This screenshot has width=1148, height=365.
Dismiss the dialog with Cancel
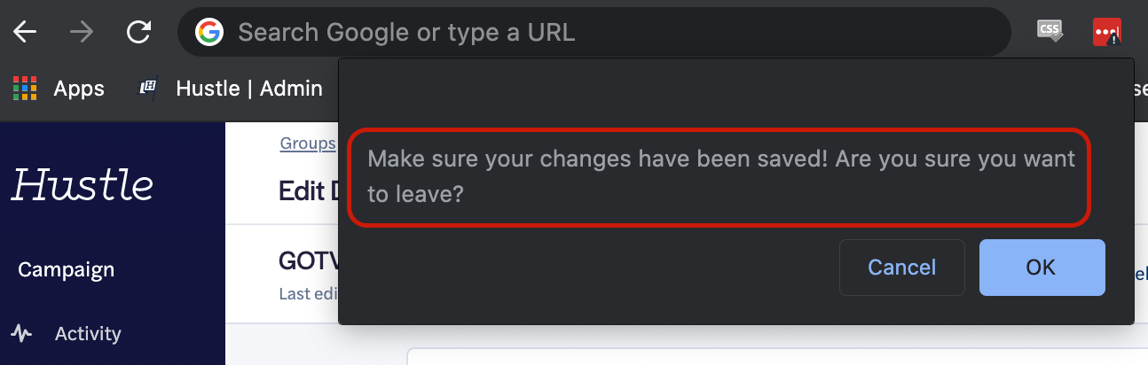point(901,267)
